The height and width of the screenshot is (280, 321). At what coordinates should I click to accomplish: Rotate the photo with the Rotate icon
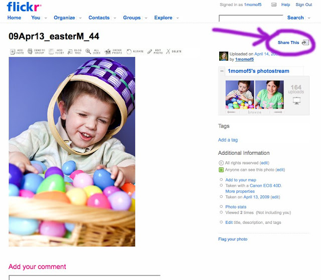click(129, 52)
